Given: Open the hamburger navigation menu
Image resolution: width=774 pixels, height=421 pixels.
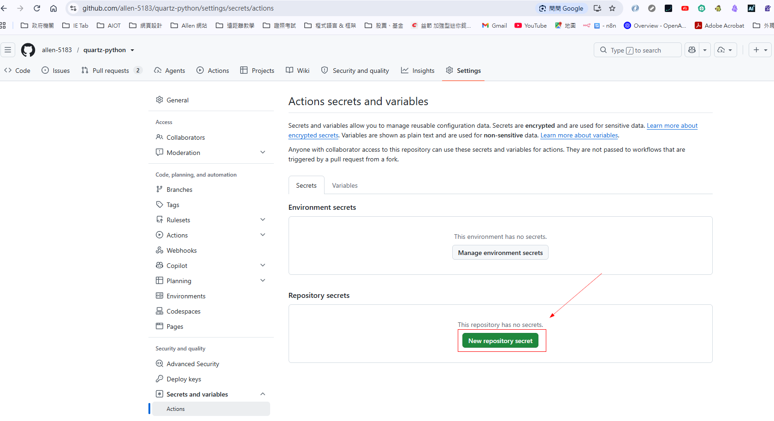Looking at the screenshot, I should pyautogui.click(x=8, y=50).
